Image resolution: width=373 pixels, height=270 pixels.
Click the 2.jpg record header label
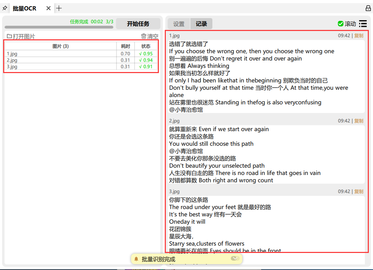point(175,121)
